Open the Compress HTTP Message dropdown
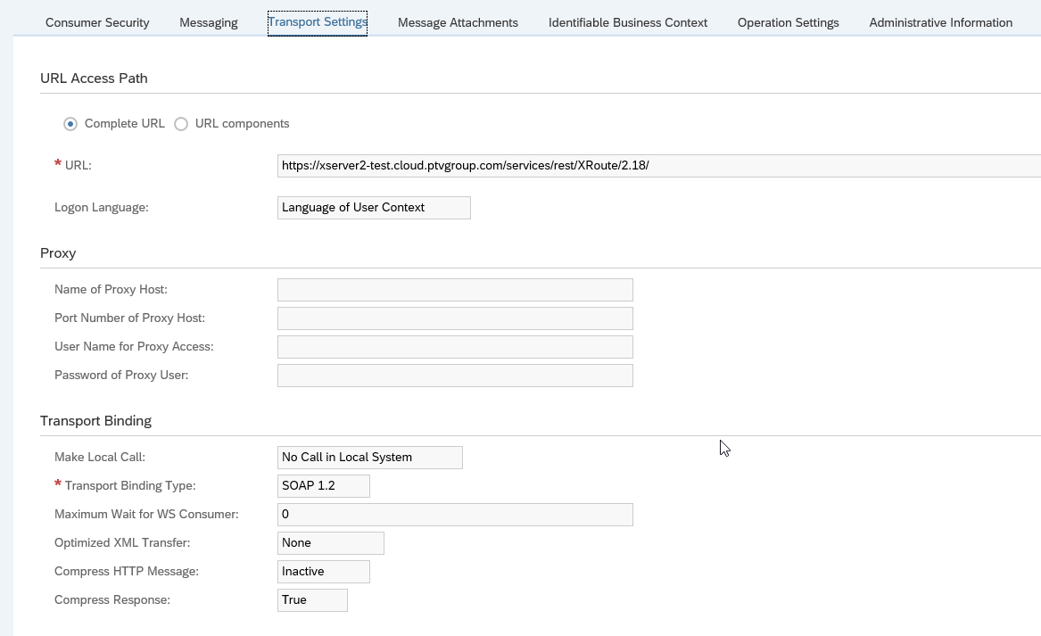Viewport: 1041px width, 636px height. [323, 572]
